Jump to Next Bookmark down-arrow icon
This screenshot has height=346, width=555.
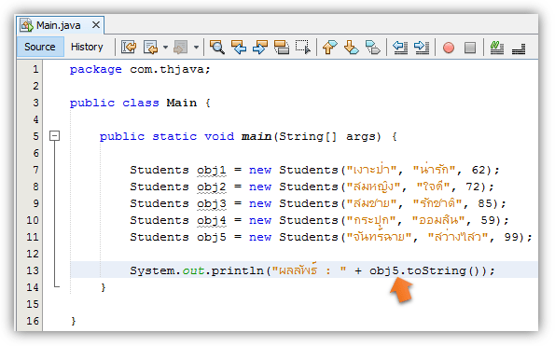(351, 47)
